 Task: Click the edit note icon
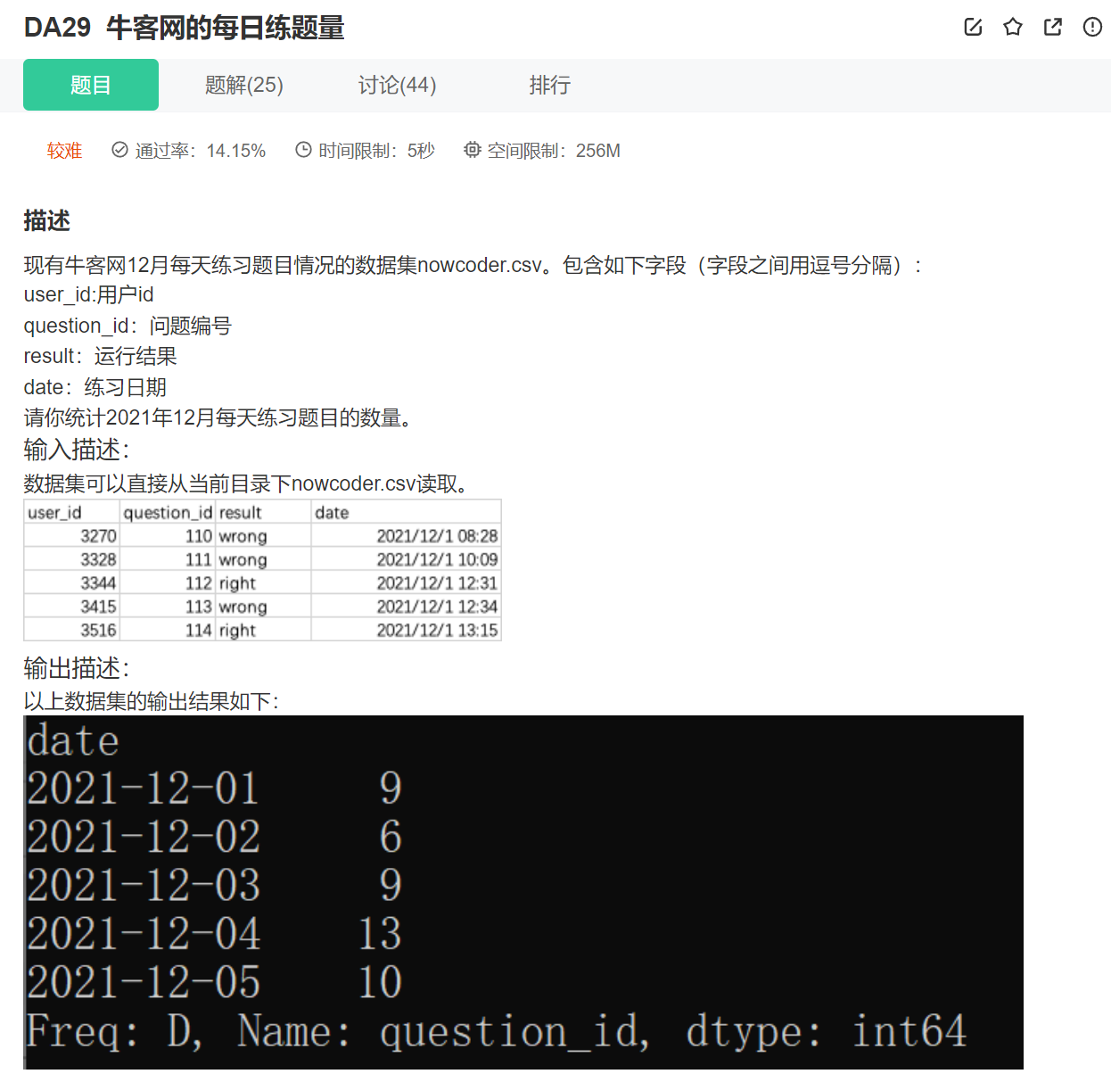(x=973, y=27)
